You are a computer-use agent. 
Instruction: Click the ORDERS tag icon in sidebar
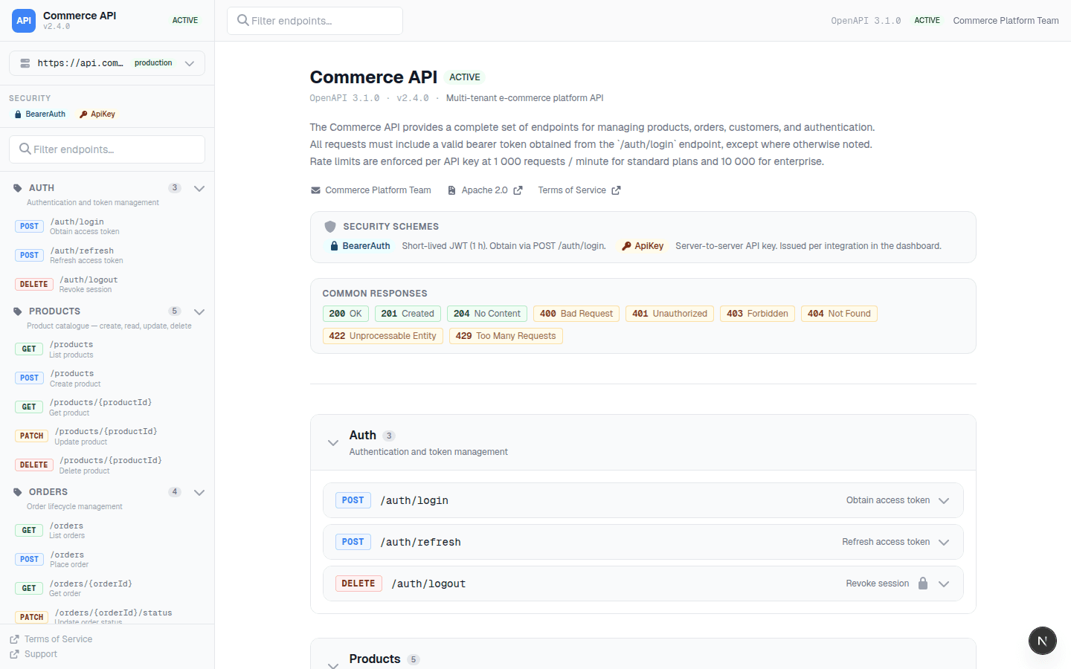(18, 492)
